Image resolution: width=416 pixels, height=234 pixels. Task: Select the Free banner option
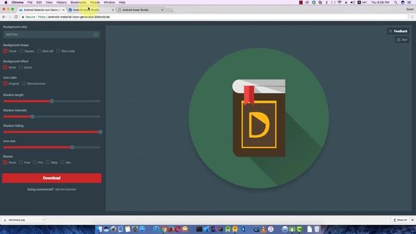click(21, 162)
